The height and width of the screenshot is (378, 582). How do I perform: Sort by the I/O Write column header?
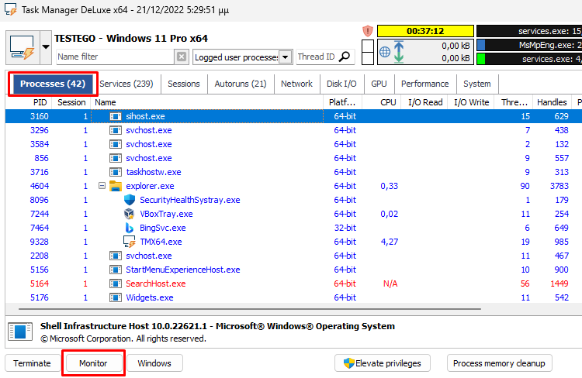click(471, 102)
